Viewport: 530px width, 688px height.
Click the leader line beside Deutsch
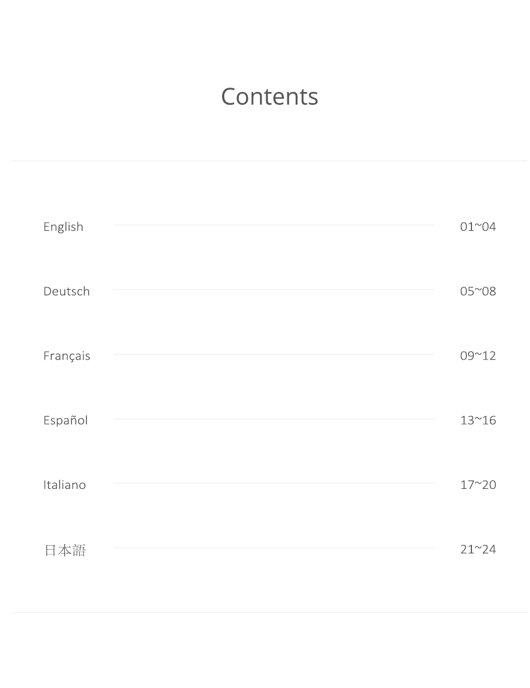pos(274,290)
